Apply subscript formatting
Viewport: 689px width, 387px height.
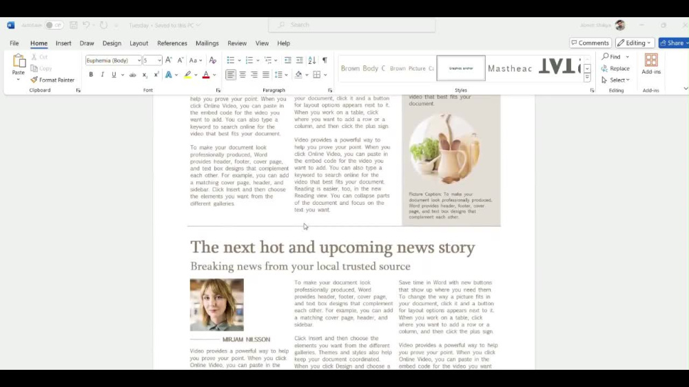click(x=145, y=75)
